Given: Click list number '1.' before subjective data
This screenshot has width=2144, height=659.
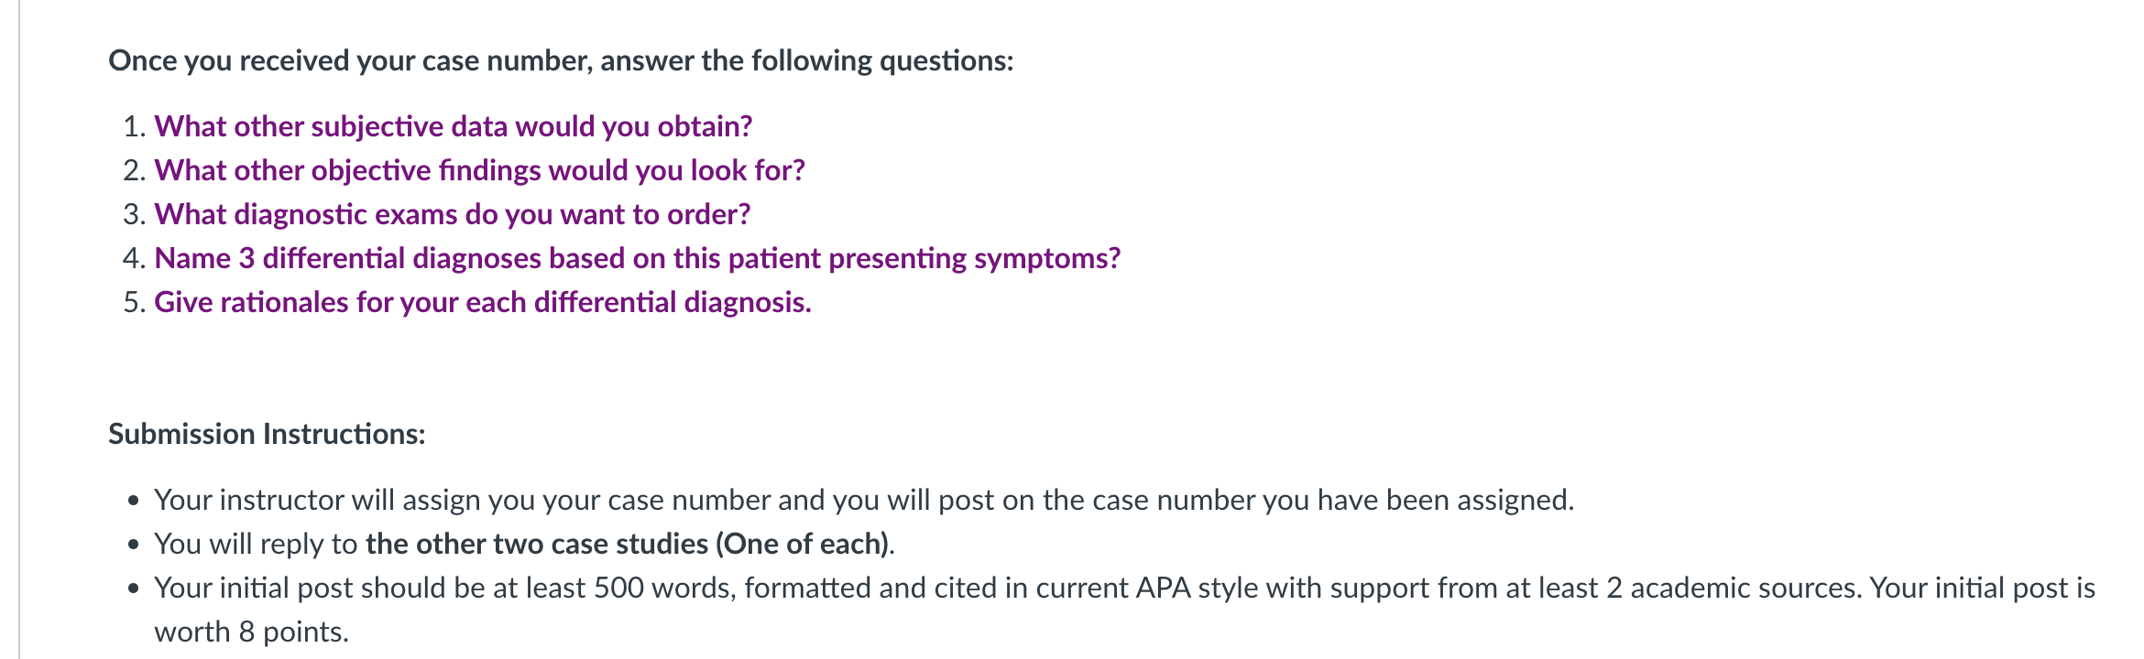Looking at the screenshot, I should (x=135, y=126).
